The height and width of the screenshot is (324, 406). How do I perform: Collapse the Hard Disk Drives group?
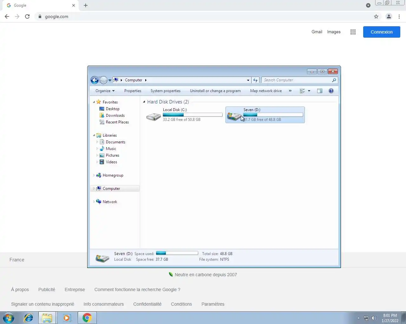click(x=144, y=102)
